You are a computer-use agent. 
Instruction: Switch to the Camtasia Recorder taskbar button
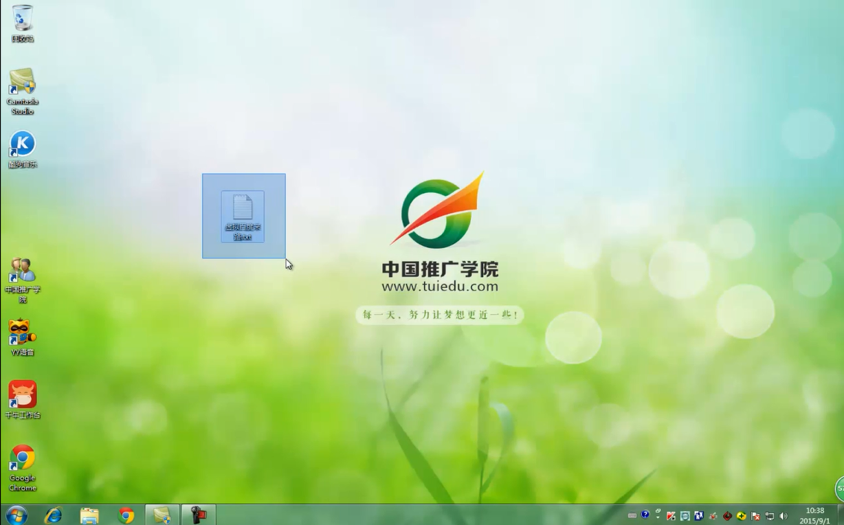(199, 515)
